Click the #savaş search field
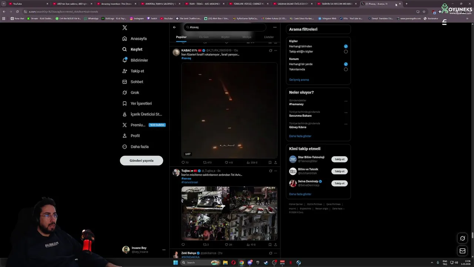Image resolution: width=474 pixels, height=267 pixels. pyautogui.click(x=225, y=27)
